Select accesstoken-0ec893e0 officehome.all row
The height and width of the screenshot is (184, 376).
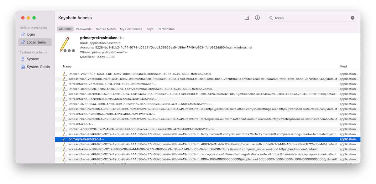pos(207,94)
